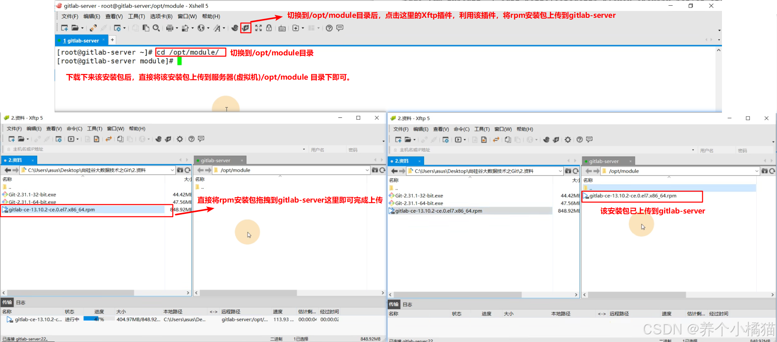Add new tab with plus button in Xshell
The image size is (777, 342).
pyautogui.click(x=113, y=40)
